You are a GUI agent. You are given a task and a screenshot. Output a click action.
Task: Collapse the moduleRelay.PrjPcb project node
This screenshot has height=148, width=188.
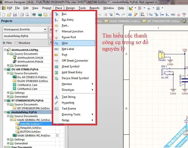pyautogui.click(x=5, y=112)
